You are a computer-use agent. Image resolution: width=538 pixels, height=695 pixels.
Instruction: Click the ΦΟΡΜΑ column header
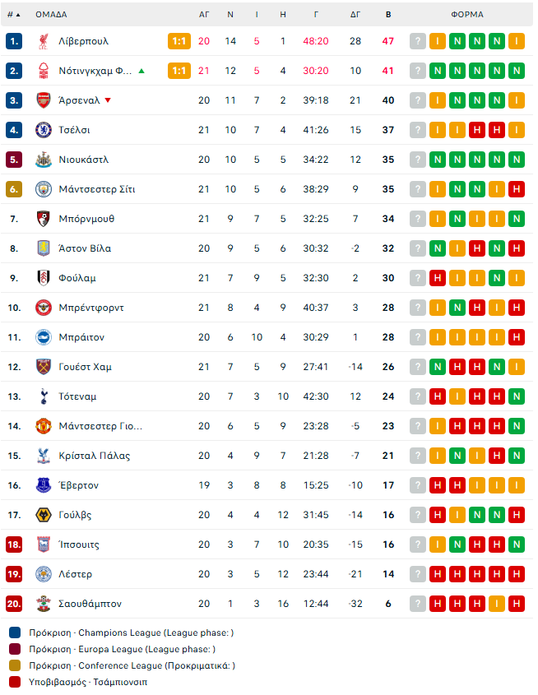point(467,15)
